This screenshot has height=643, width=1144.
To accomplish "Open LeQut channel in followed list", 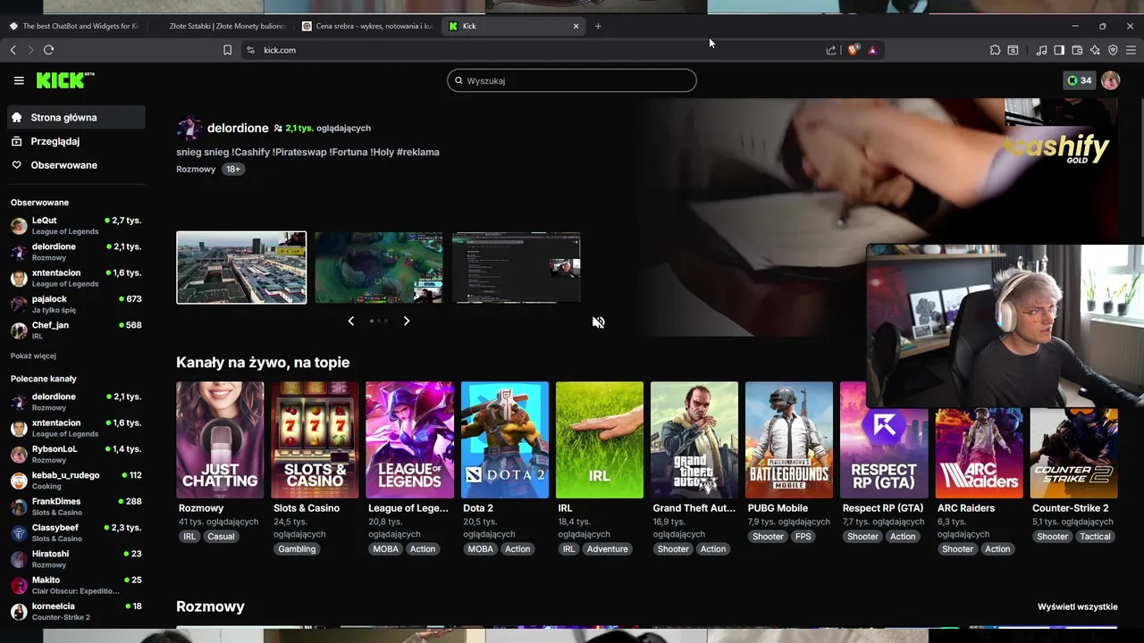I will (76, 225).
